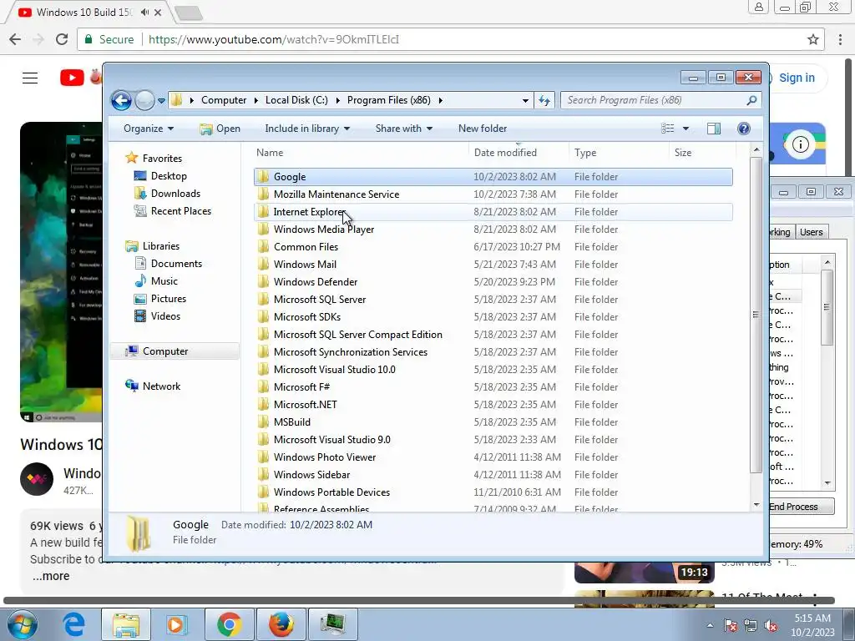Select Computer in navigation pane
The height and width of the screenshot is (641, 855).
click(165, 351)
